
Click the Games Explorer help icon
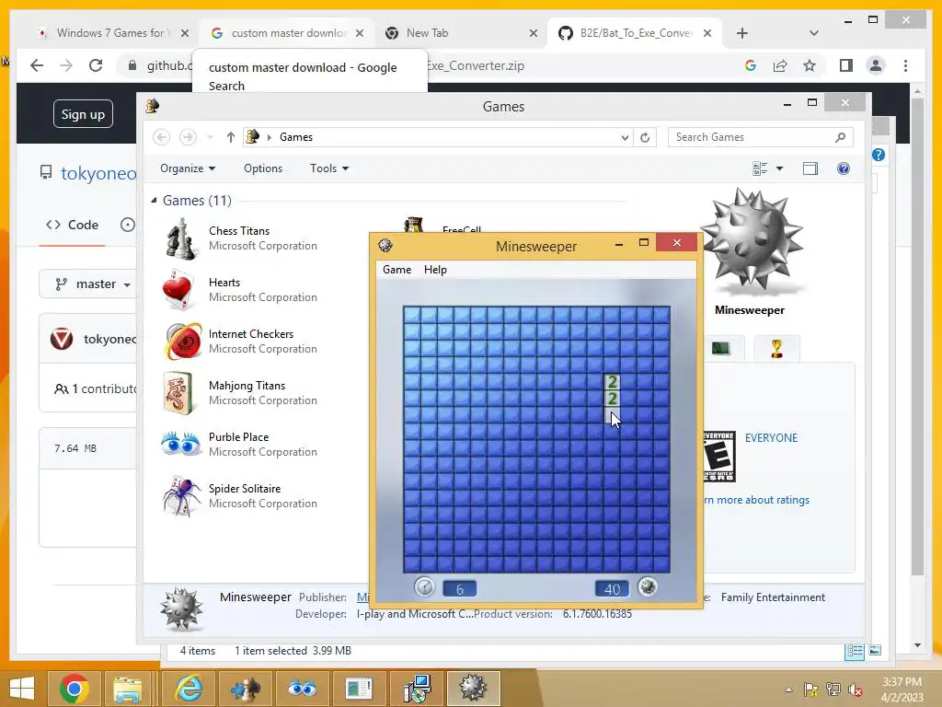844,168
